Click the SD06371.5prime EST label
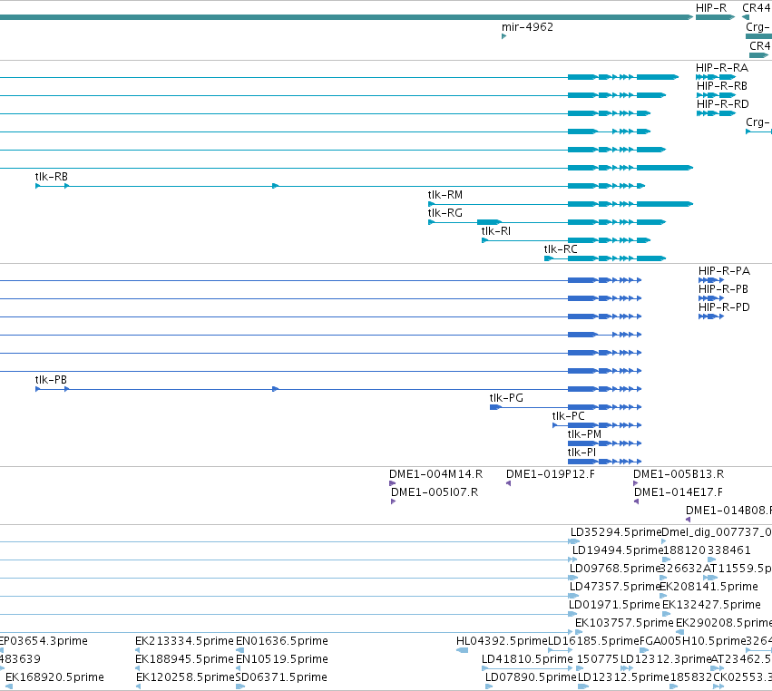Image resolution: width=772 pixels, height=691 pixels. pos(281,677)
